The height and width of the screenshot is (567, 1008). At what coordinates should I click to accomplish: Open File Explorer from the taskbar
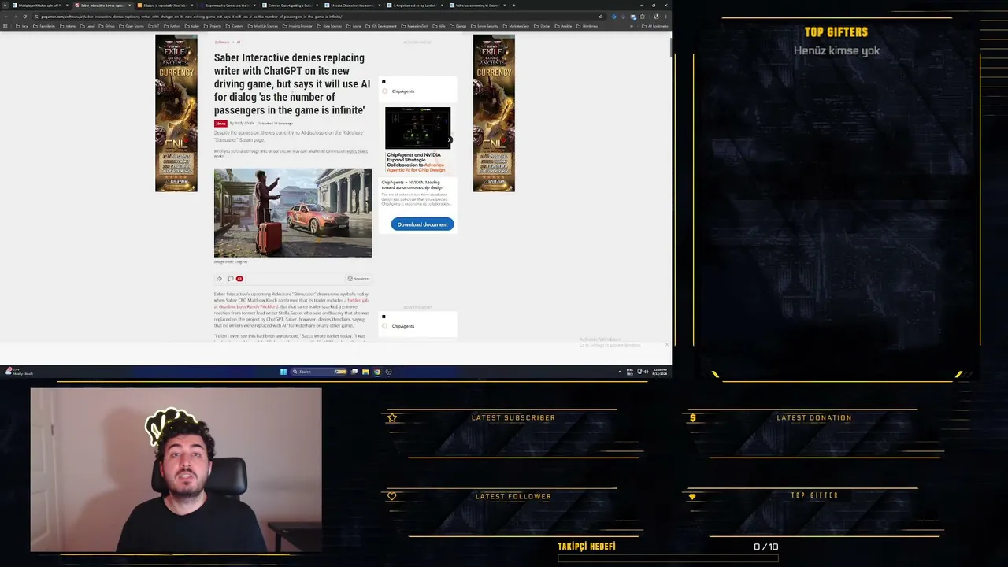pyautogui.click(x=365, y=372)
